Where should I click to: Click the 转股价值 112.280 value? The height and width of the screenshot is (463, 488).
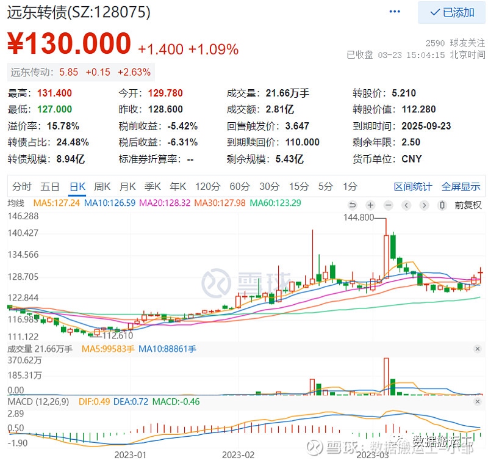[418, 109]
